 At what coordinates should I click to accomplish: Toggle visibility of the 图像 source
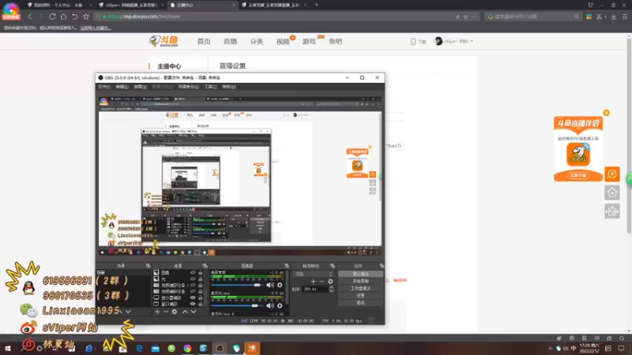coord(193,272)
